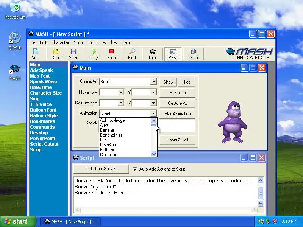303x227 pixels.
Task: Click the Play Animation button
Action: click(177, 114)
